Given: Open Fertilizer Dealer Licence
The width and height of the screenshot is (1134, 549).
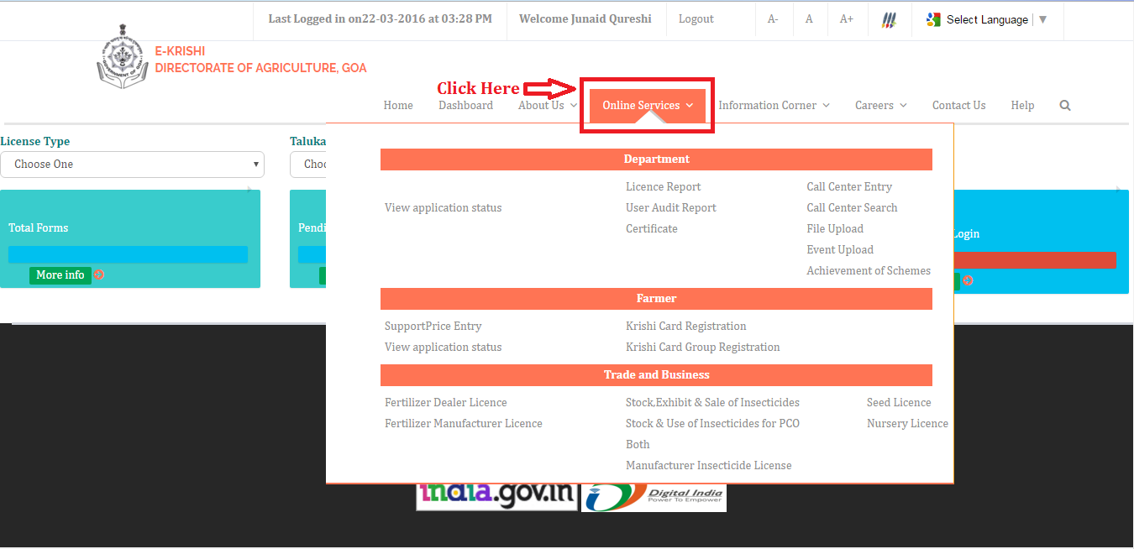Looking at the screenshot, I should pos(445,402).
